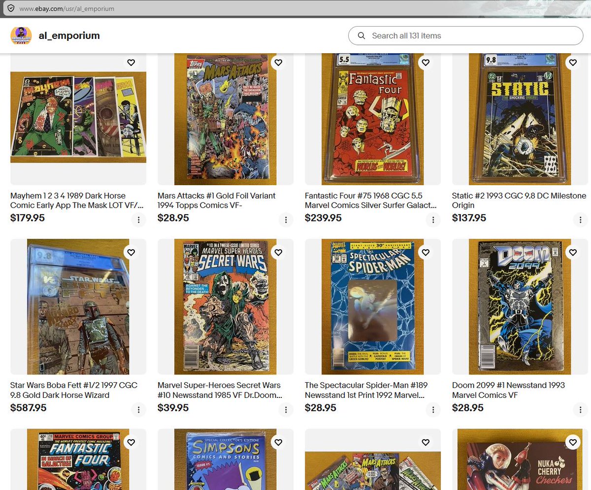Heart the Fantastic Four In Search of Galactus item
591x490 pixels.
coord(131,442)
